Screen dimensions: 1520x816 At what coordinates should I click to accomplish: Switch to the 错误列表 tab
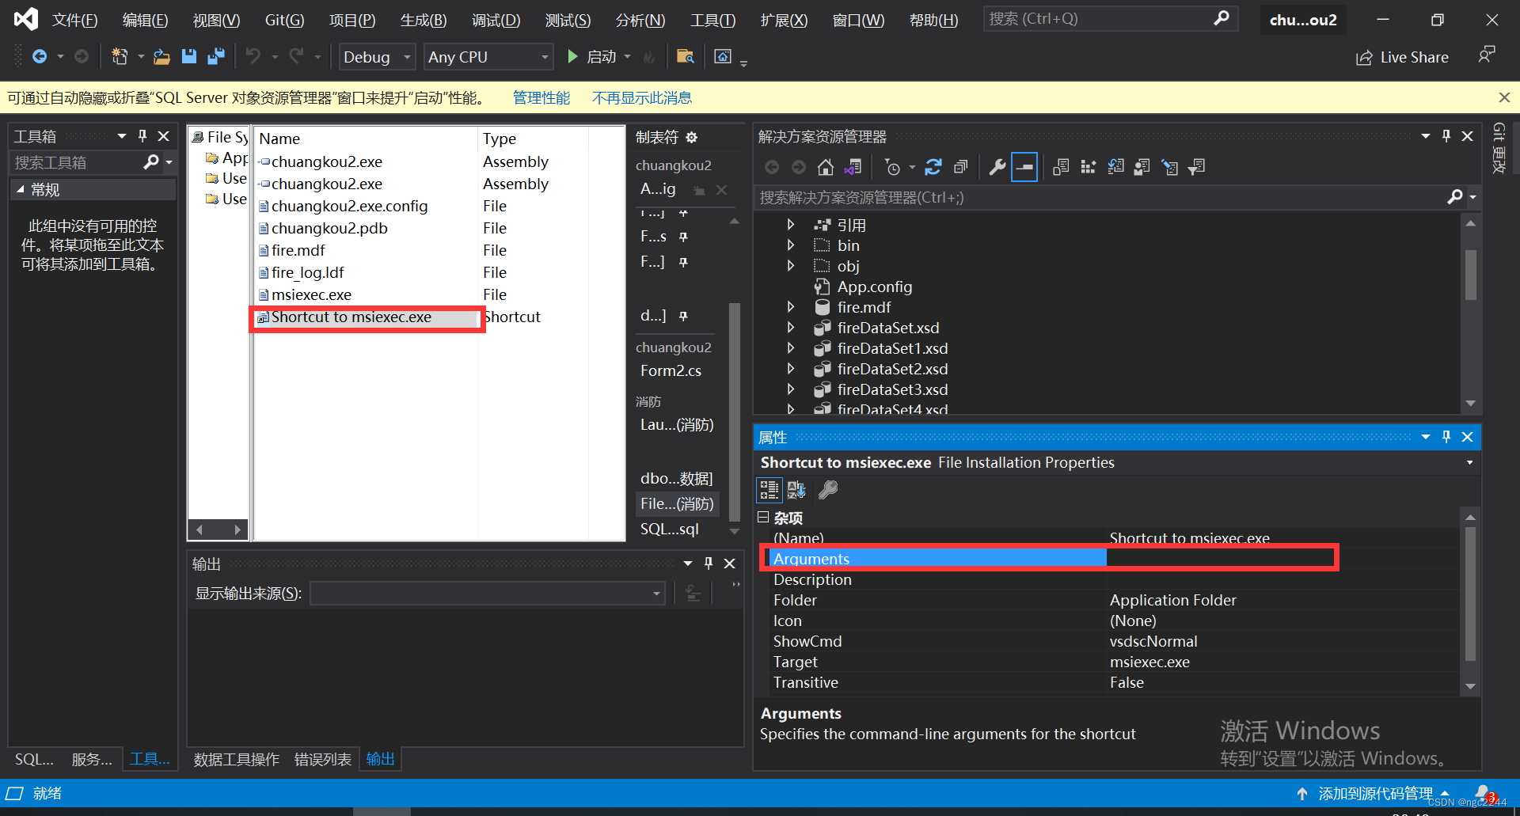[x=322, y=759]
